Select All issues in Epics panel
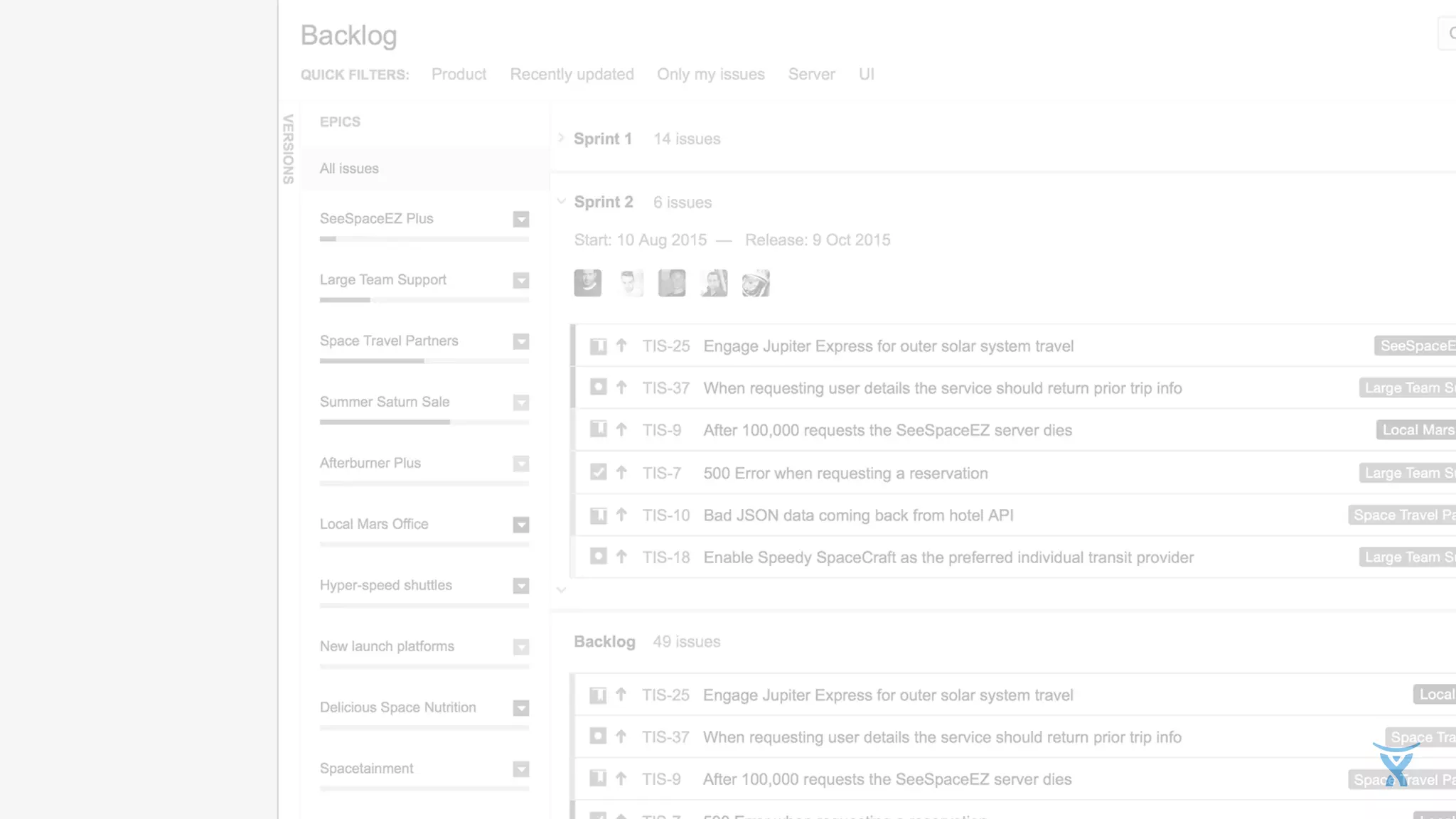The height and width of the screenshot is (819, 1456). coord(349,168)
